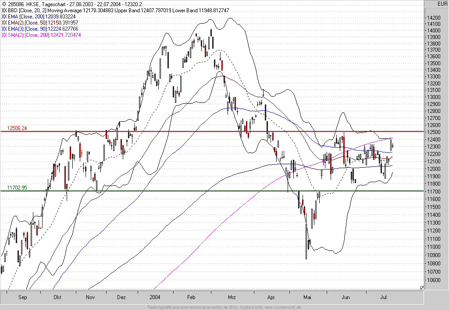Open the www.systemsoft.de link in footer
The image size is (449, 310).
pos(283,307)
